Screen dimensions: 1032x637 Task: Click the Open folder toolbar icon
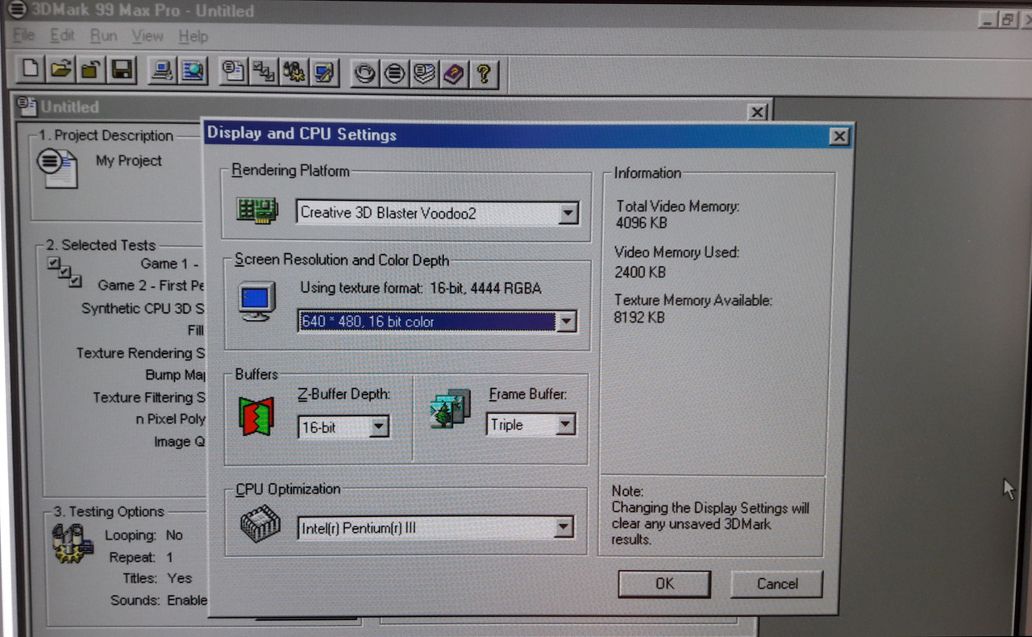point(60,70)
